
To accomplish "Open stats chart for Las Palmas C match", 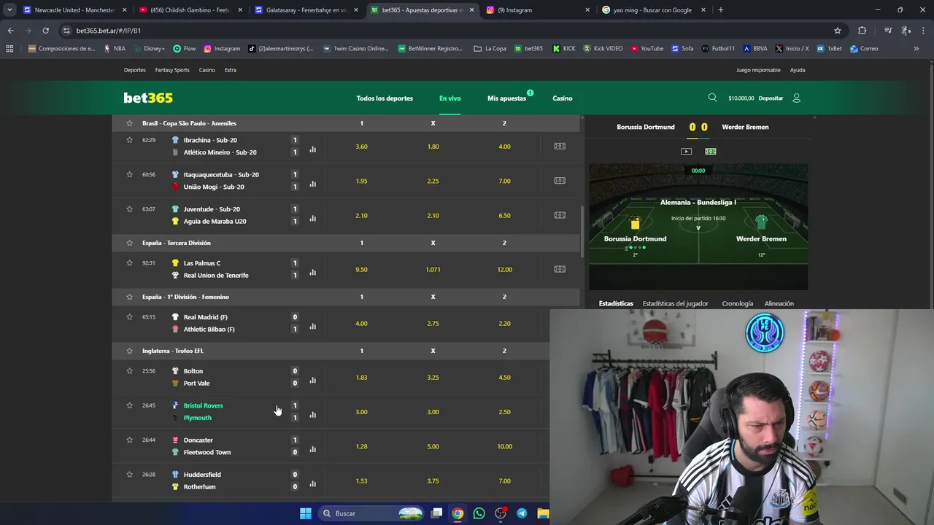I will [312, 272].
